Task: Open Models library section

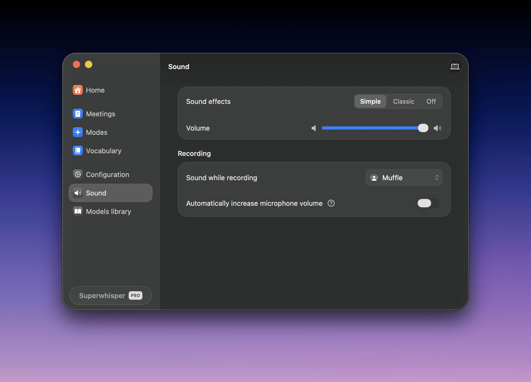Action: 110,211
